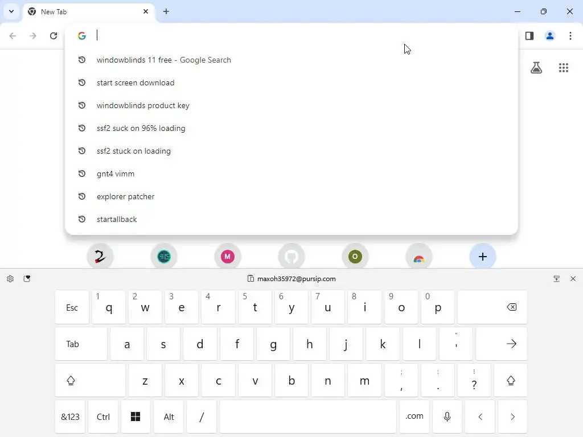Open the Search Labs flask icon
Image resolution: width=583 pixels, height=437 pixels.
coord(536,68)
